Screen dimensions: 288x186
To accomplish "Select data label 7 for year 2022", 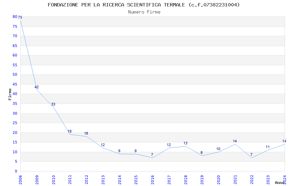I will [x=251, y=155].
